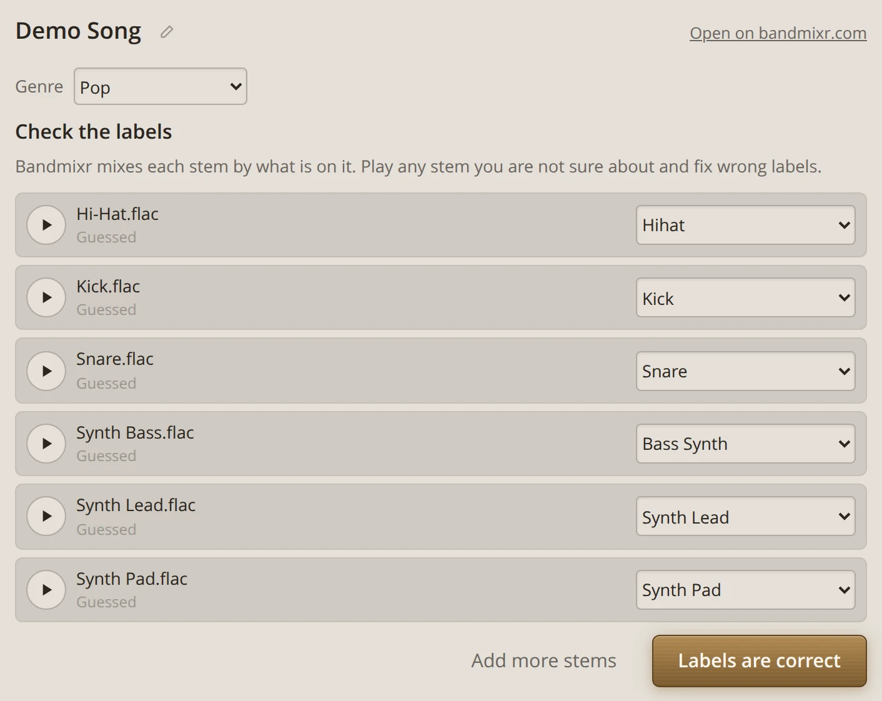This screenshot has width=882, height=701.
Task: Play the Synth Lead.flac stem
Action: pyautogui.click(x=46, y=516)
